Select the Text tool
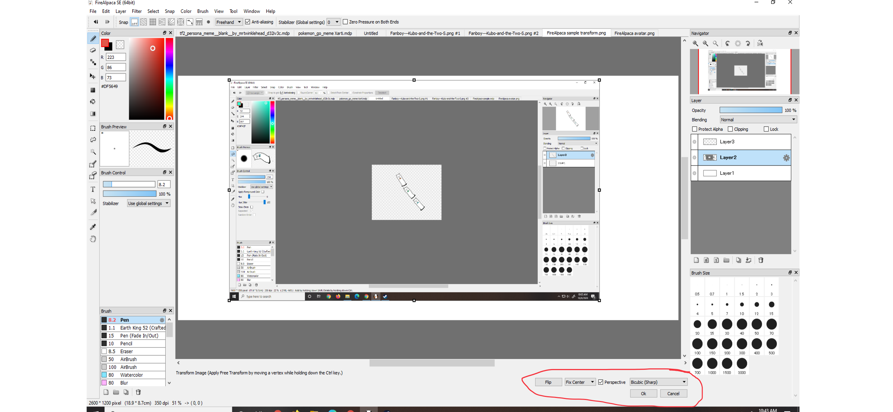Screen dimensions: 893x412 [x=92, y=189]
